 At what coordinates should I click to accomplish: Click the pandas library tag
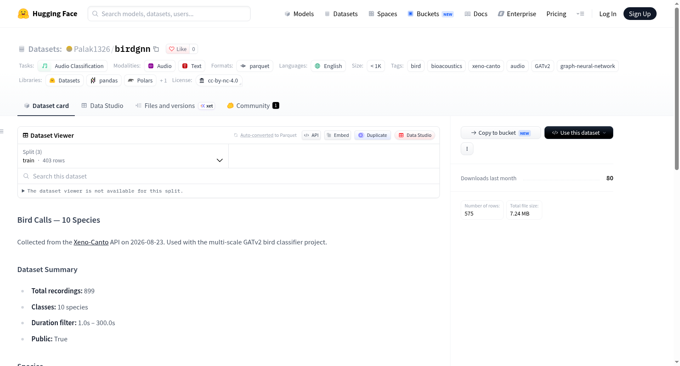104,80
